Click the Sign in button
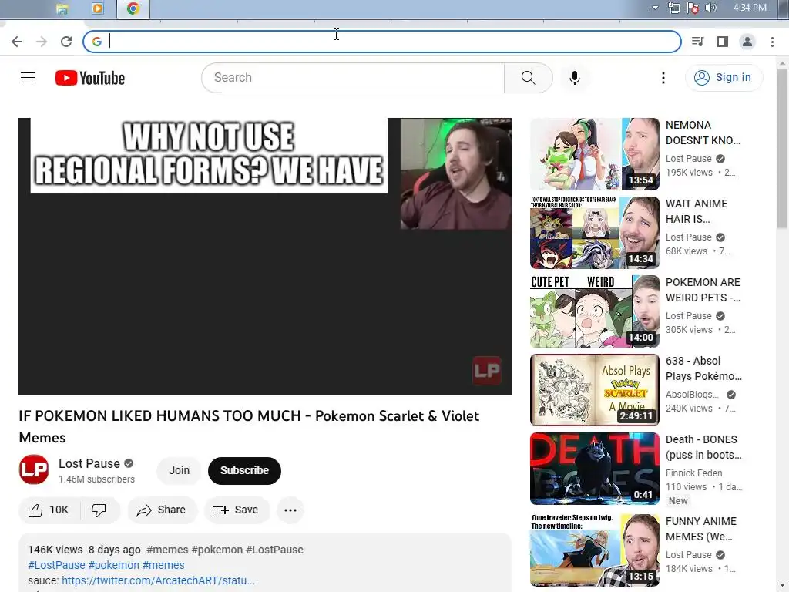 724,78
